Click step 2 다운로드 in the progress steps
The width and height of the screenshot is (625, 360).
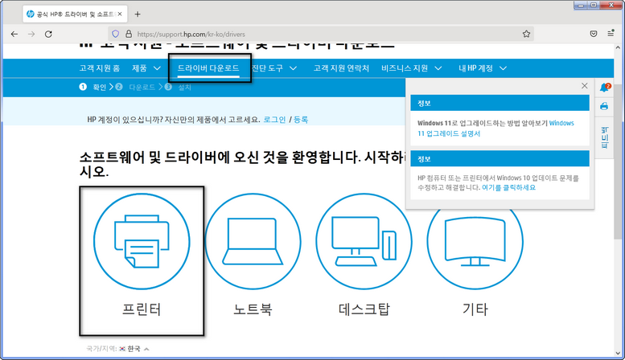(135, 87)
